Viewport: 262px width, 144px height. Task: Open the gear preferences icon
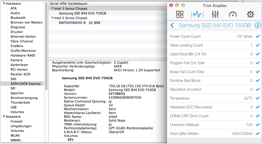click(x=250, y=14)
